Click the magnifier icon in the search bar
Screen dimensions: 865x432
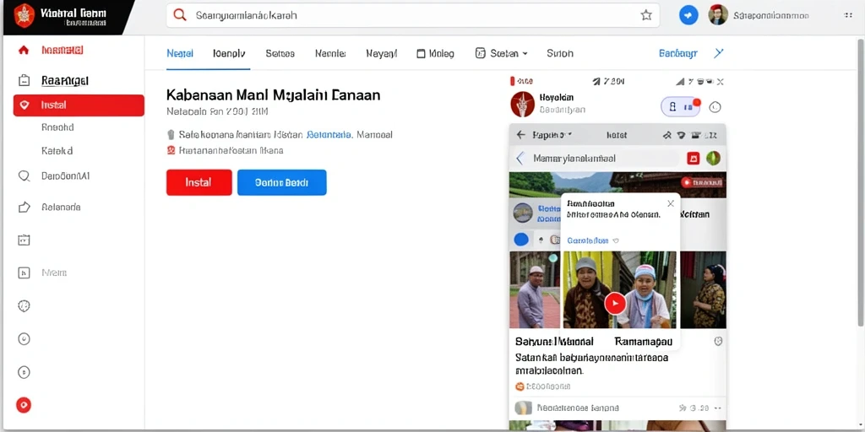[x=180, y=15]
